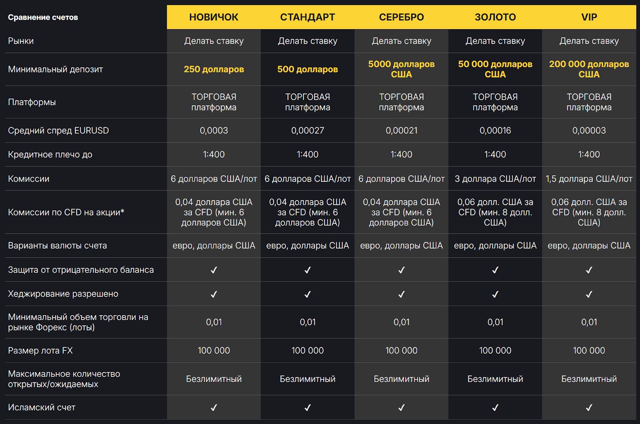Click the VIP spread value 0,00003

point(589,130)
